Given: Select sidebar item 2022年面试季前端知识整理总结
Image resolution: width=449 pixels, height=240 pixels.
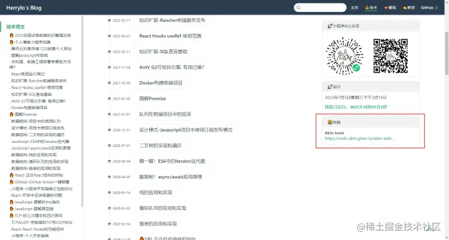Looking at the screenshot, I should coord(43,35).
